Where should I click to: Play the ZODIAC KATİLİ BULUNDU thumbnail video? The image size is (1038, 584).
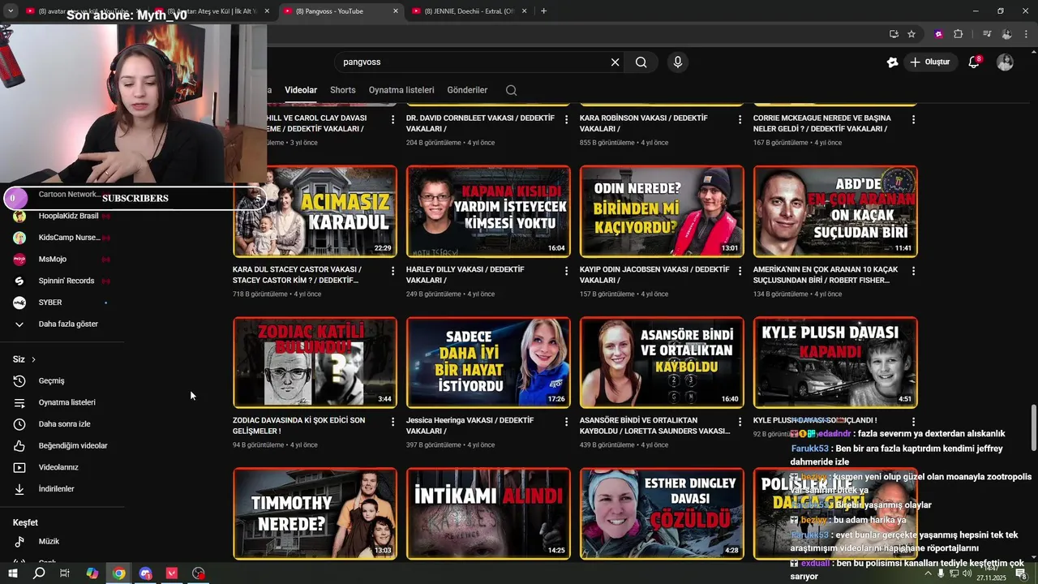click(x=315, y=363)
